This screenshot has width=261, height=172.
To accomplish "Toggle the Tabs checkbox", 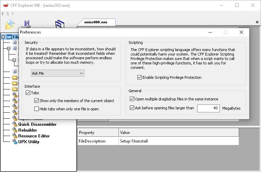I will point(28,93).
